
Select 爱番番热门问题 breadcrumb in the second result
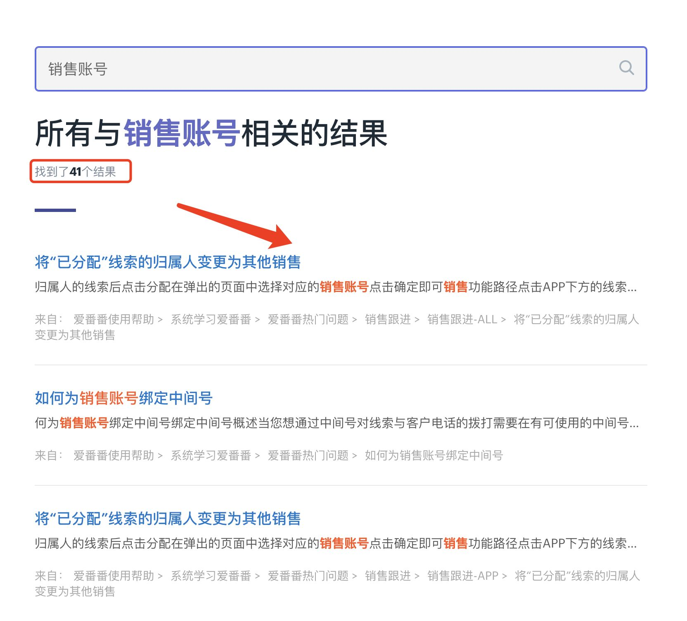tap(308, 455)
